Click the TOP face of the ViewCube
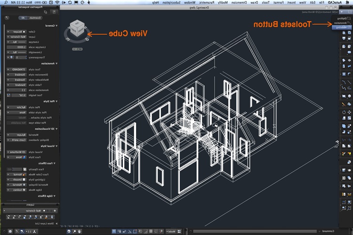 (77, 23)
